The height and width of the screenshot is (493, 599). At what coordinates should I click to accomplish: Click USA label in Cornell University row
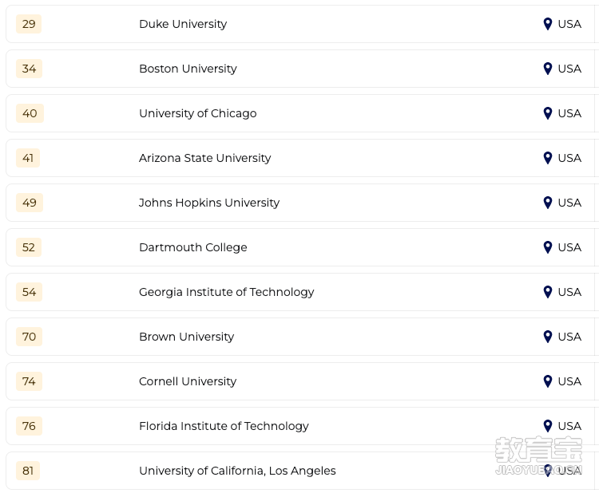569,381
